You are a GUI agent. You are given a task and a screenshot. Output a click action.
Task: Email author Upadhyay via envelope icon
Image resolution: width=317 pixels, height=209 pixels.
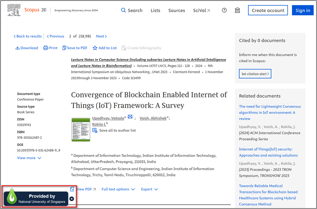[x=130, y=117]
